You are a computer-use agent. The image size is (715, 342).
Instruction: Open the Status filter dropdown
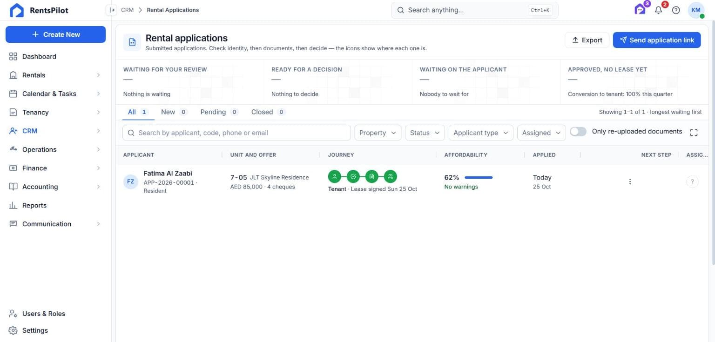coord(425,133)
